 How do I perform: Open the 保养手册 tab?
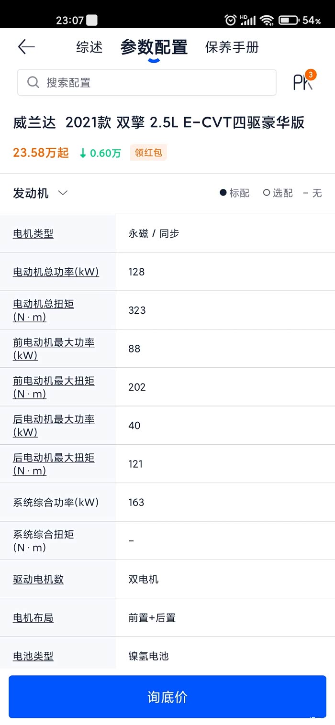(x=232, y=47)
